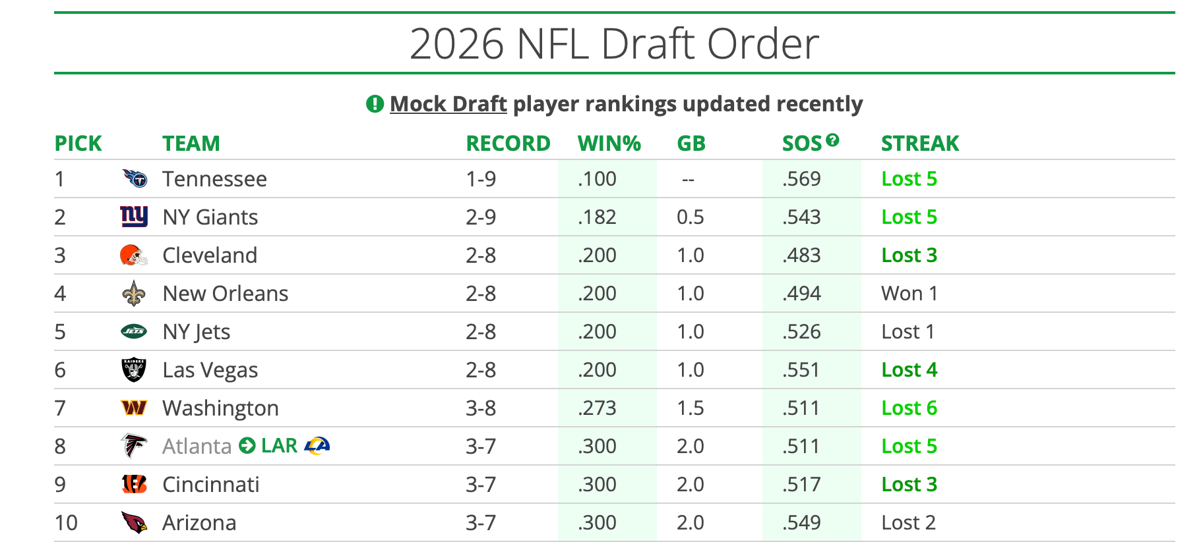Click the WIN% column header
The height and width of the screenshot is (542, 1203).
(609, 144)
